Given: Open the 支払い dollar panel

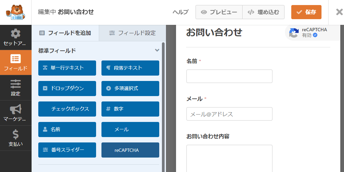Looking at the screenshot, I should point(15,138).
